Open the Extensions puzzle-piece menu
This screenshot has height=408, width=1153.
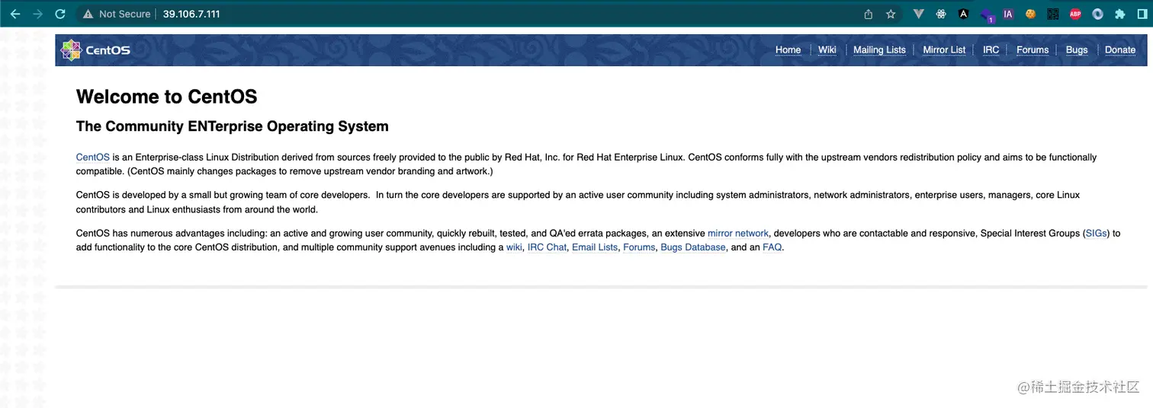pos(1119,14)
